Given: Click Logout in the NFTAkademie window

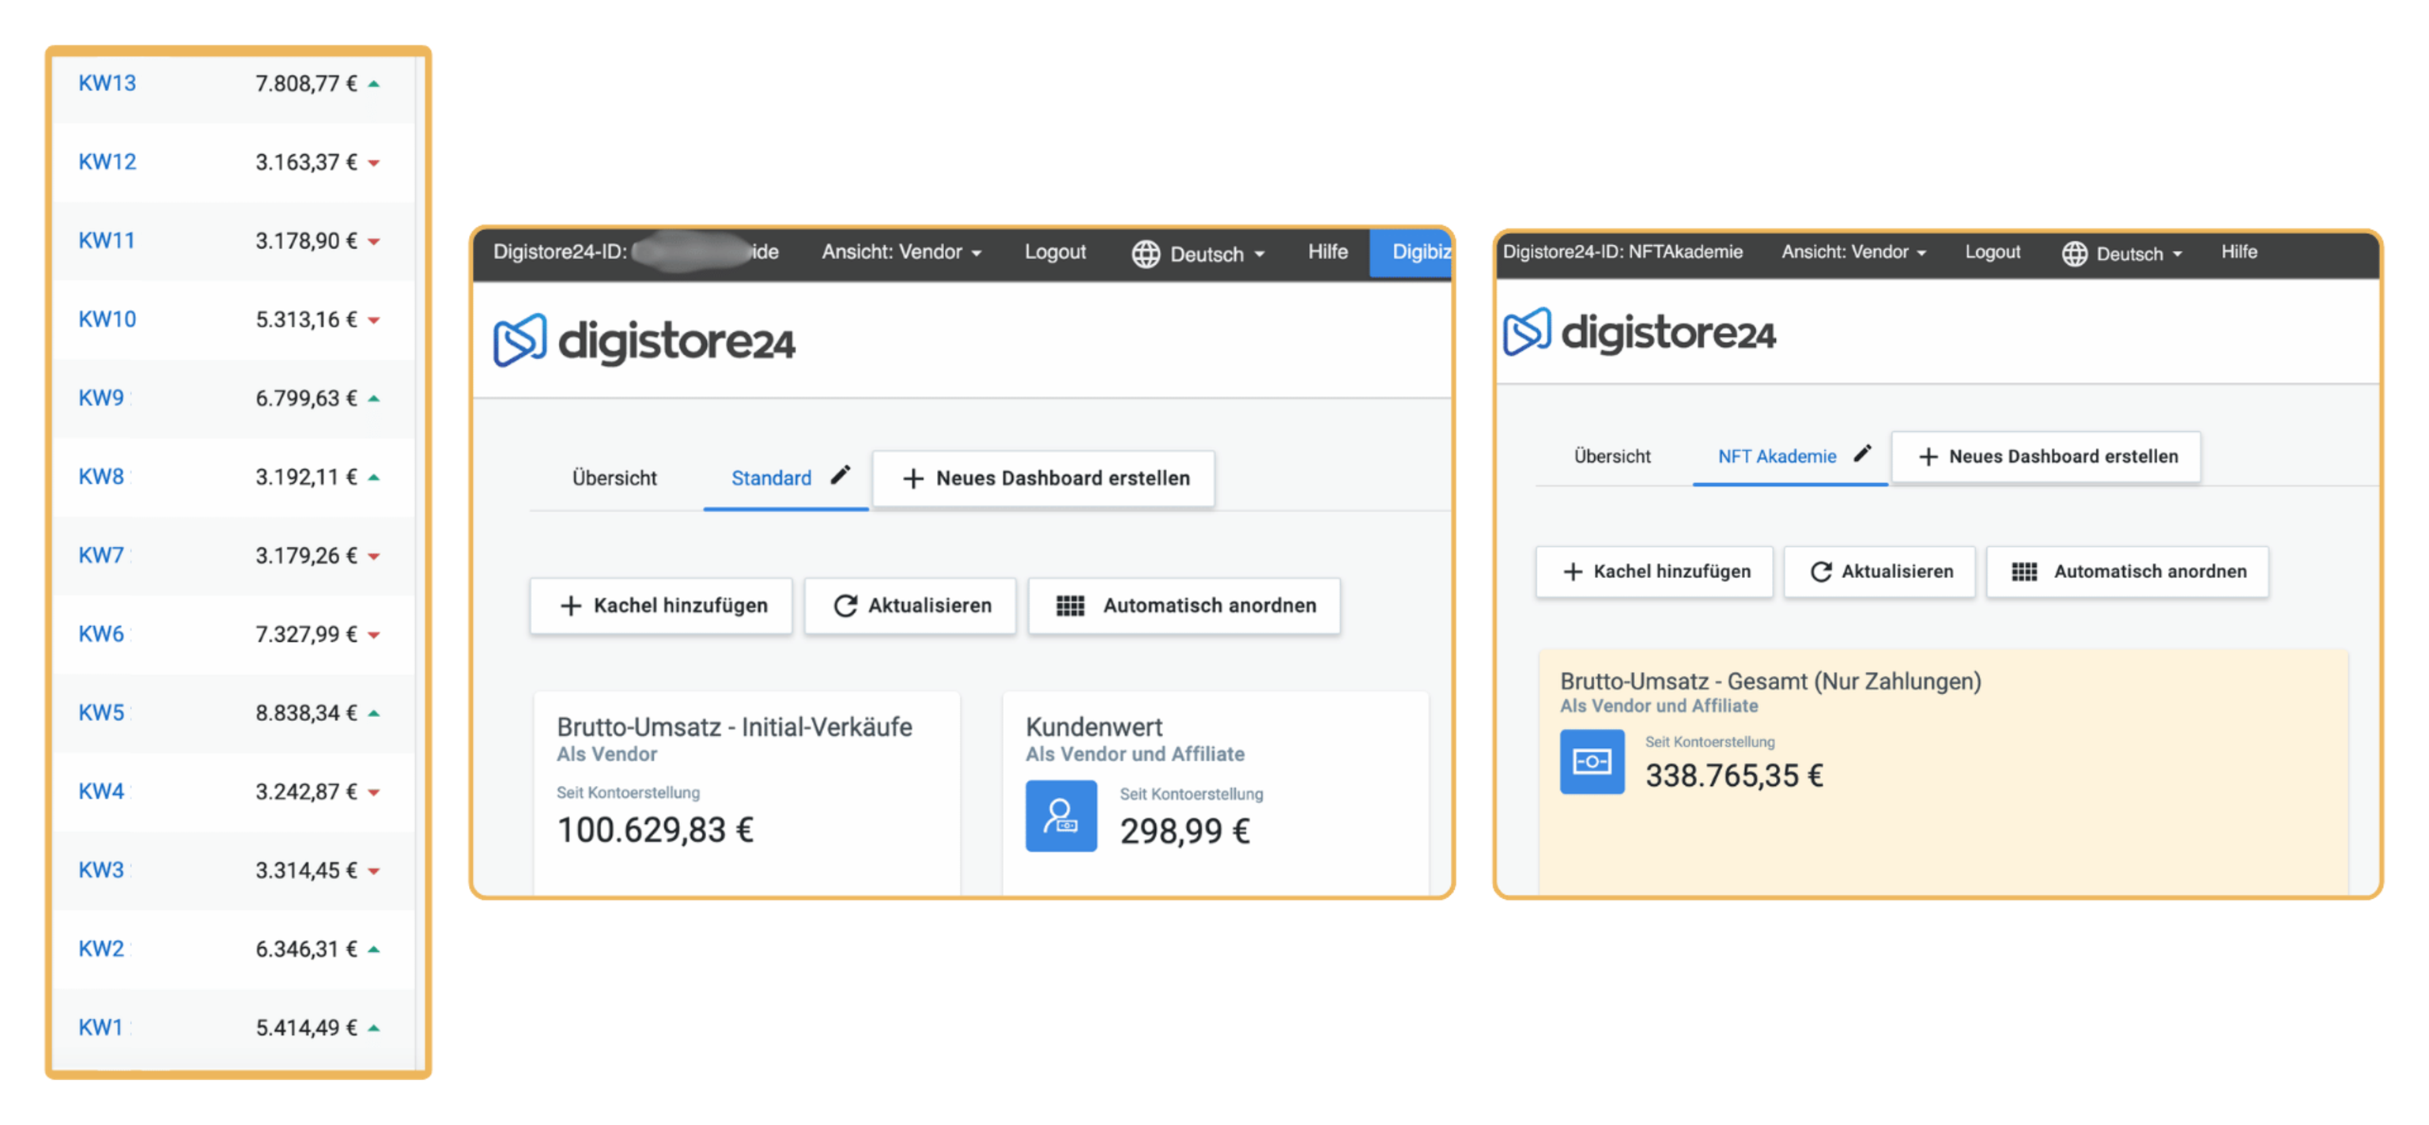Looking at the screenshot, I should click(x=1993, y=251).
